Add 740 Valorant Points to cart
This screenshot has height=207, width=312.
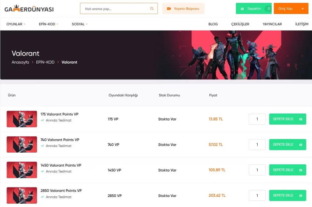pos(287,144)
